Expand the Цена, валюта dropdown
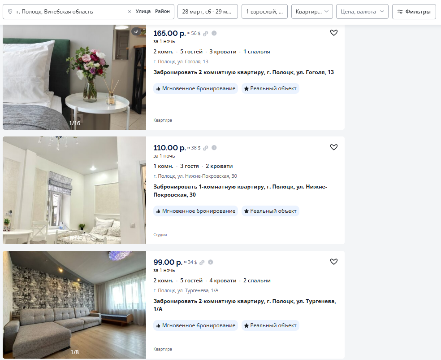 pos(362,12)
